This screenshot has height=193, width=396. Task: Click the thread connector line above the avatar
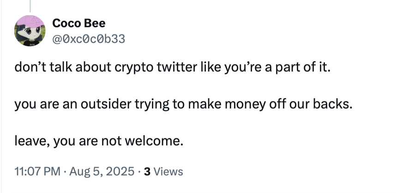pyautogui.click(x=30, y=6)
